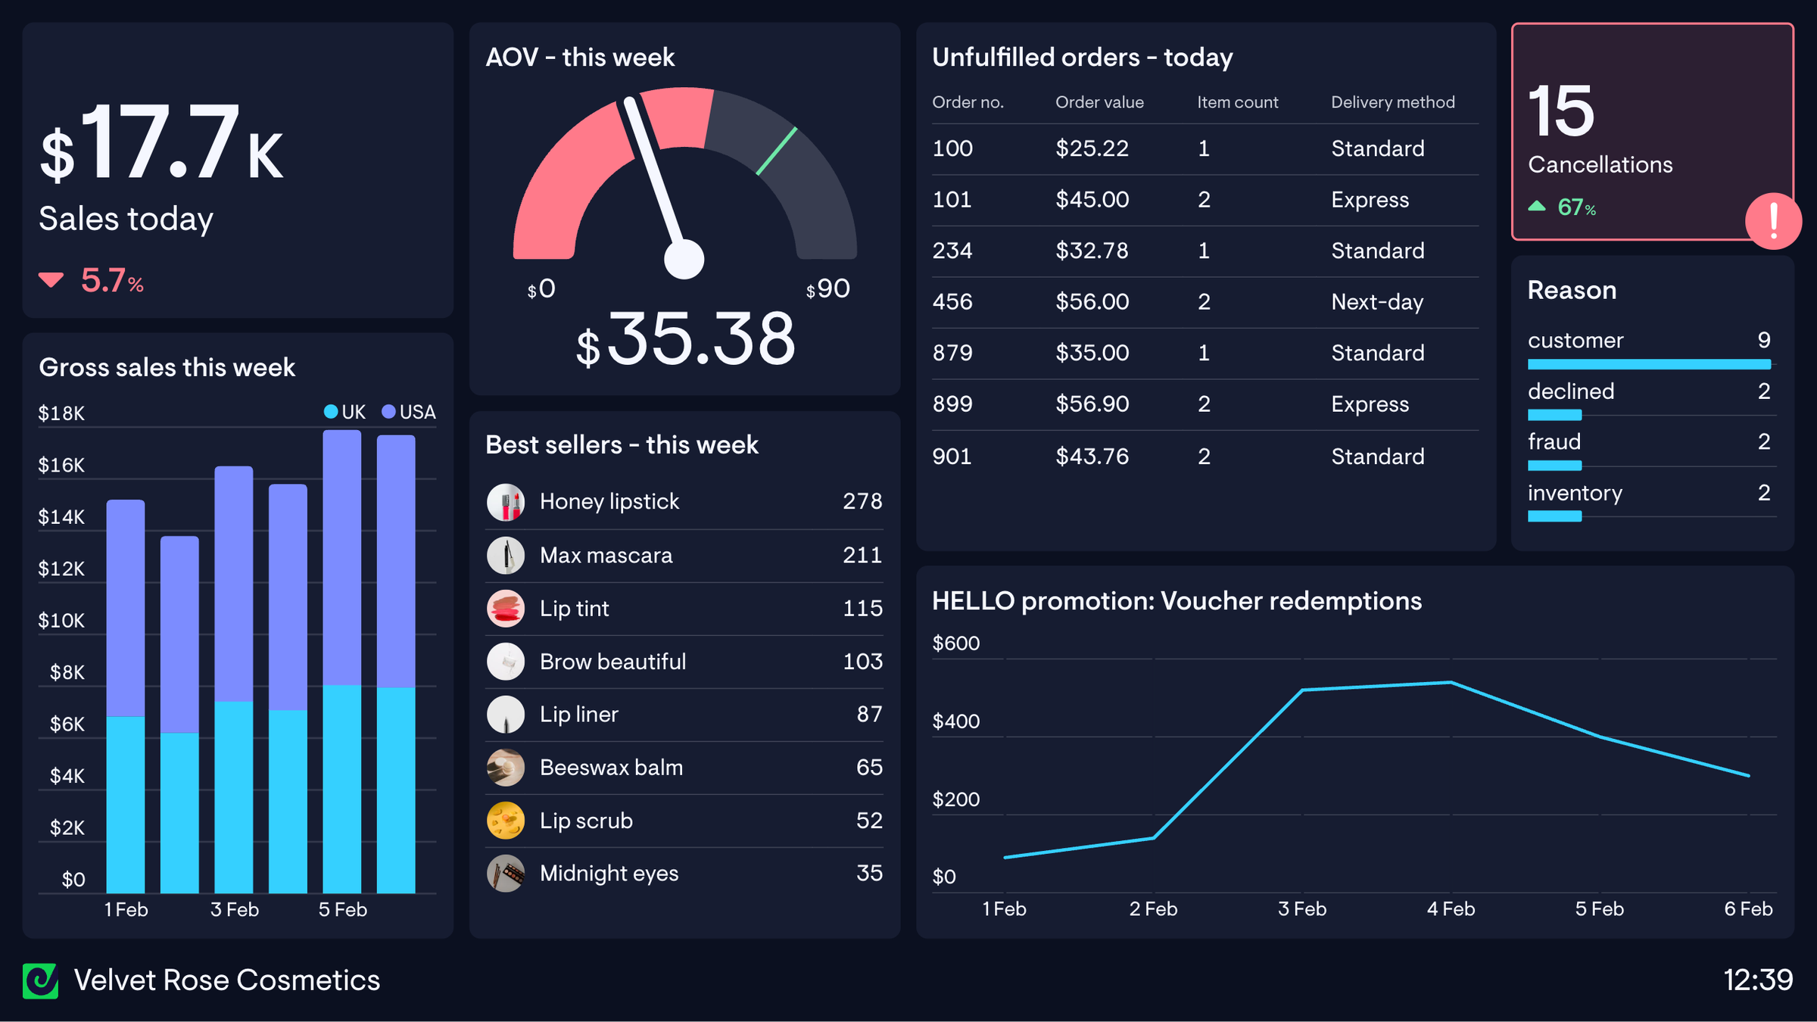Click the Next-day delivery method cell
Viewport: 1817px width, 1022px height.
click(1377, 302)
